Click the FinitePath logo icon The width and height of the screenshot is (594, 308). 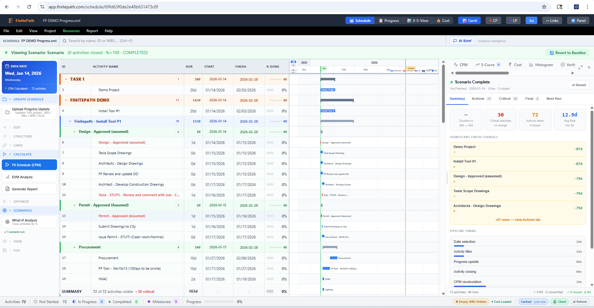pyautogui.click(x=11, y=21)
